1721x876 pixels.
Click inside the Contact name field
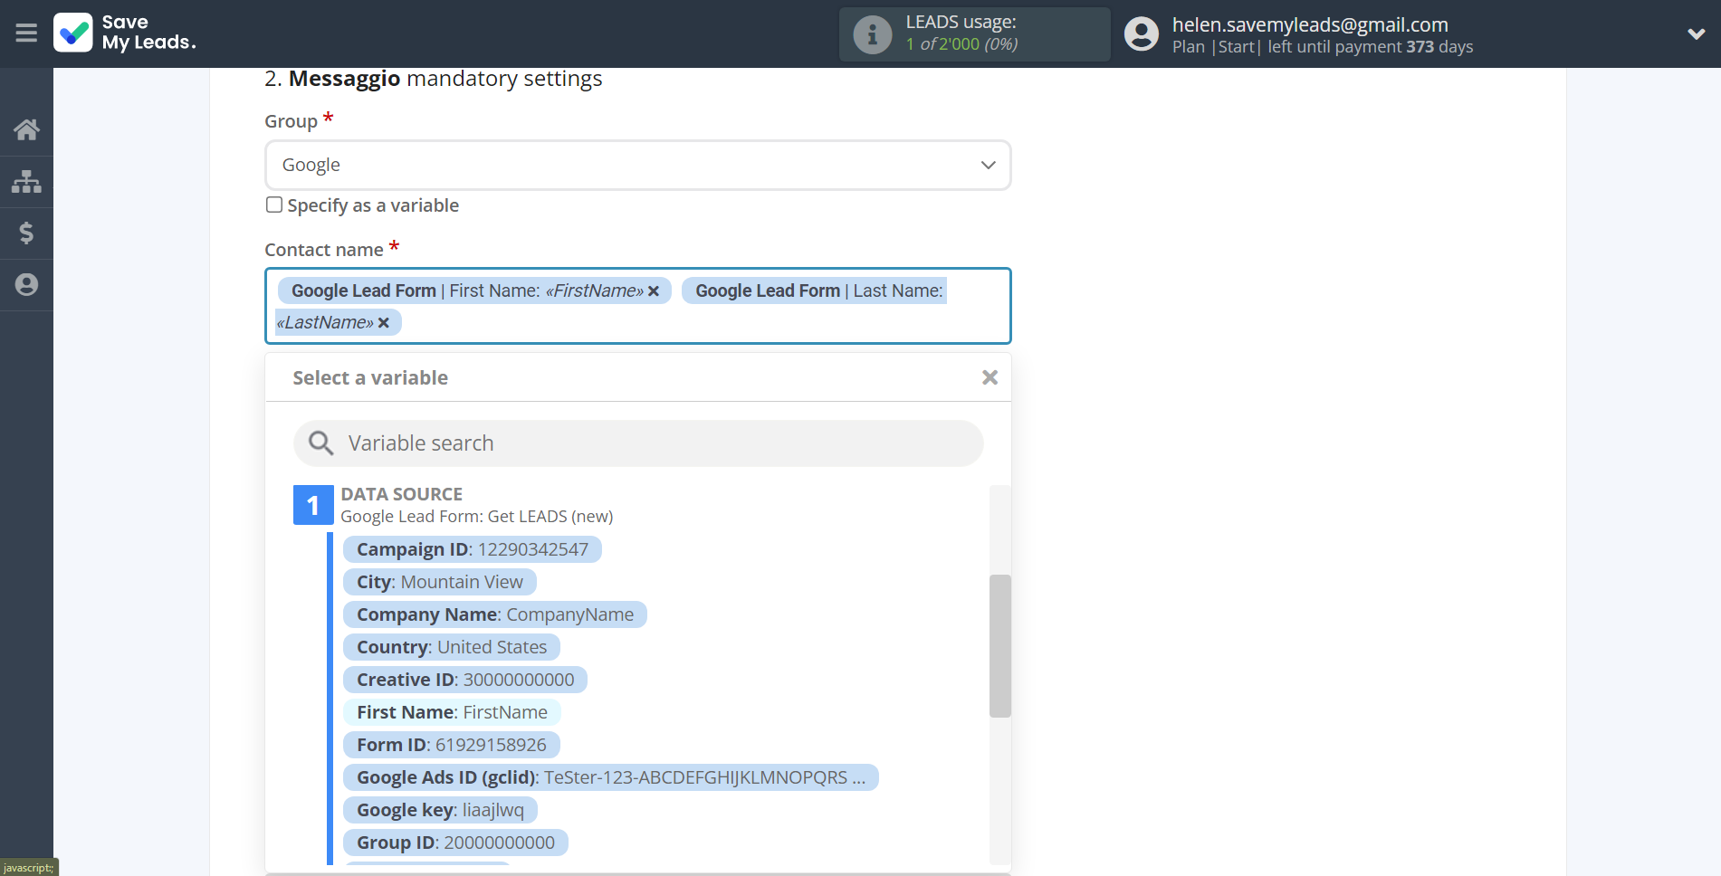click(637, 306)
